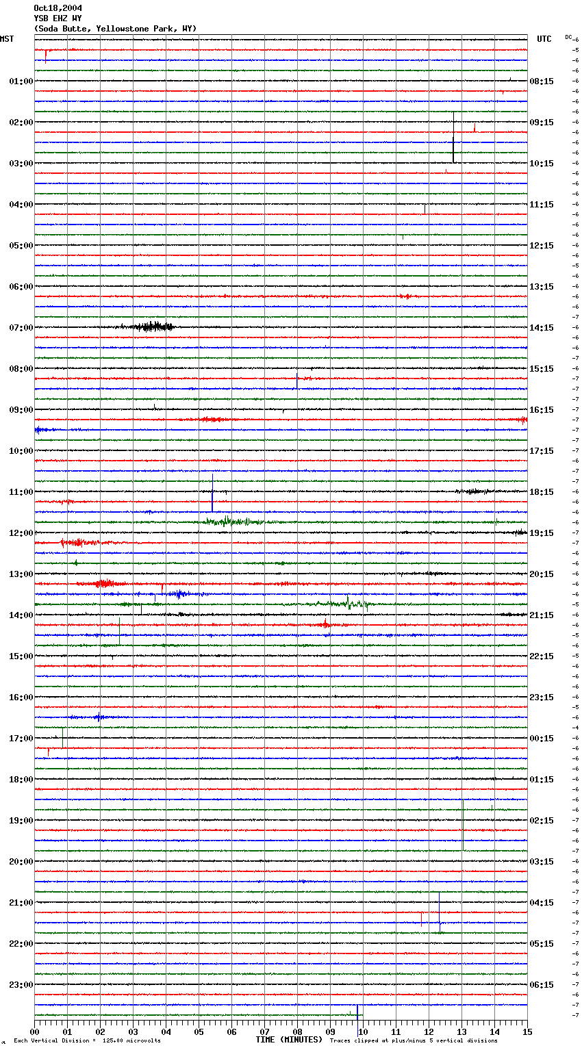Screen dimensions: 582x1050
Task: Click the 16:00 MST time label
Action: click(21, 697)
